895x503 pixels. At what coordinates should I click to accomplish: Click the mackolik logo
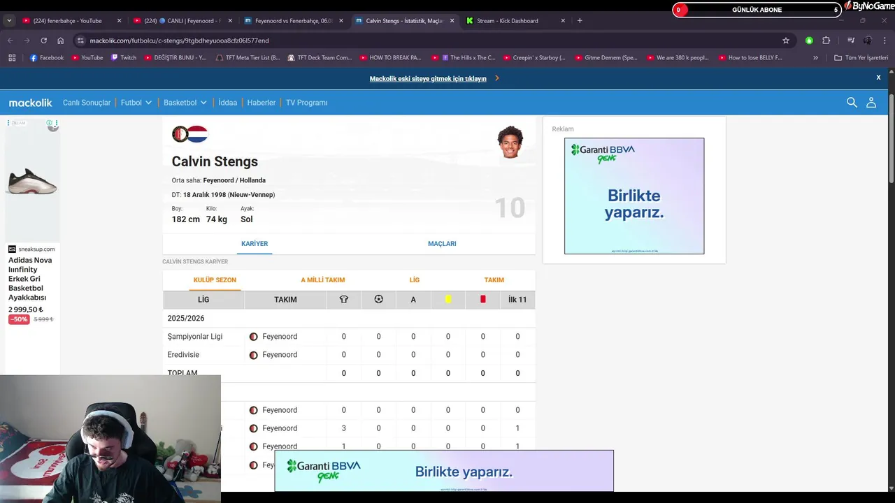tap(30, 103)
